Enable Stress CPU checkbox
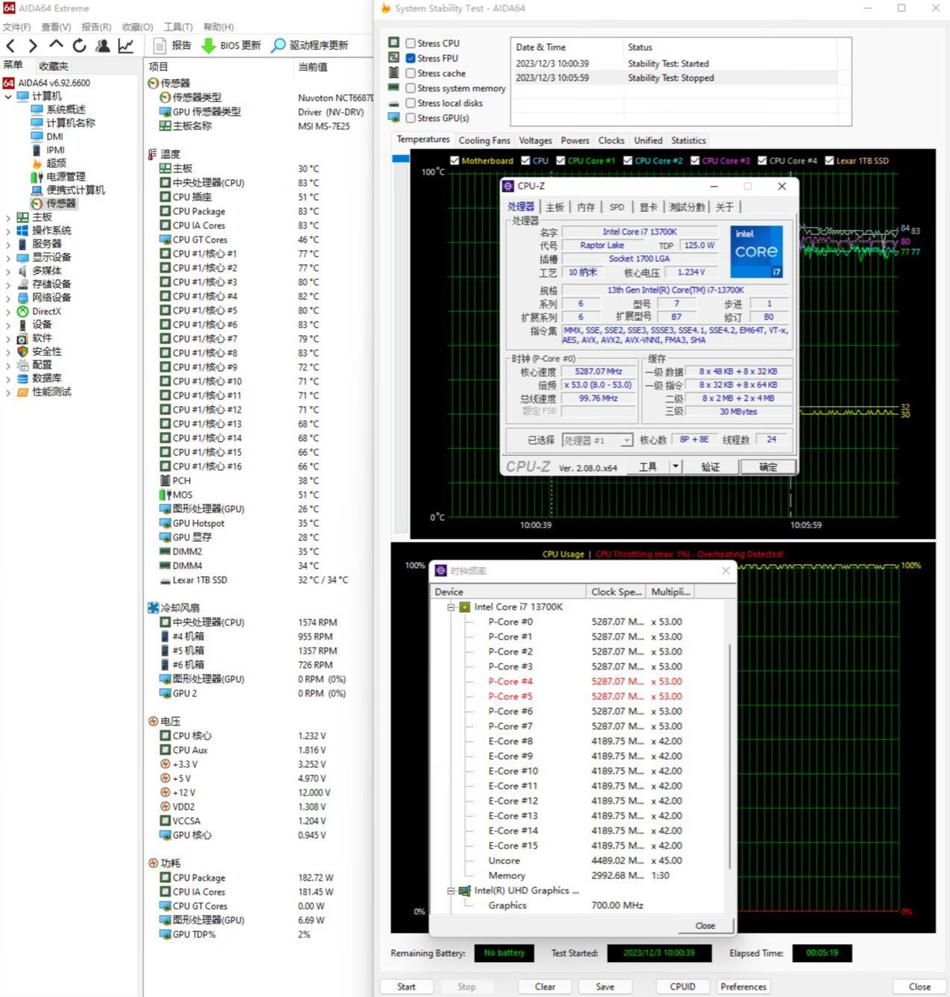The image size is (950, 997). [x=410, y=43]
